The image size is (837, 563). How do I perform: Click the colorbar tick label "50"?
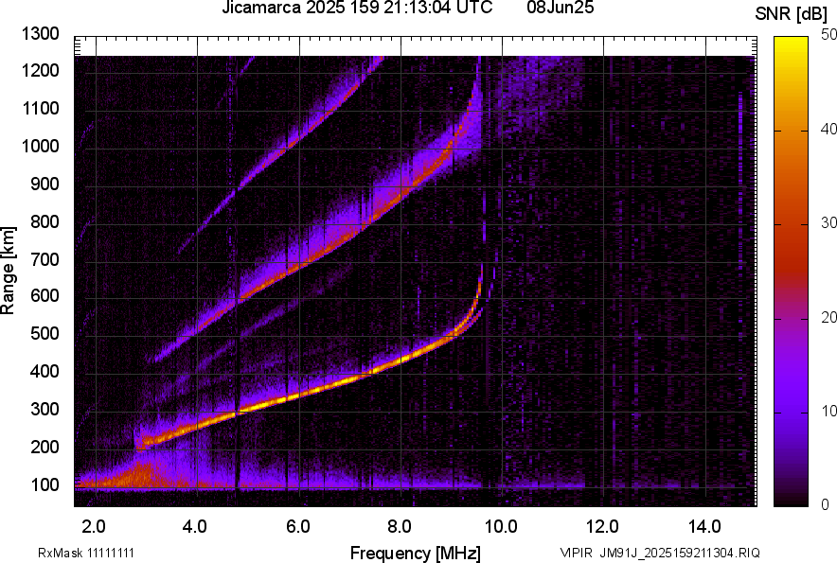[x=829, y=35]
